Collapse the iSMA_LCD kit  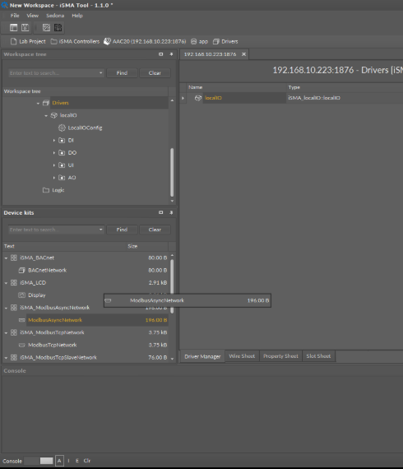(6, 283)
